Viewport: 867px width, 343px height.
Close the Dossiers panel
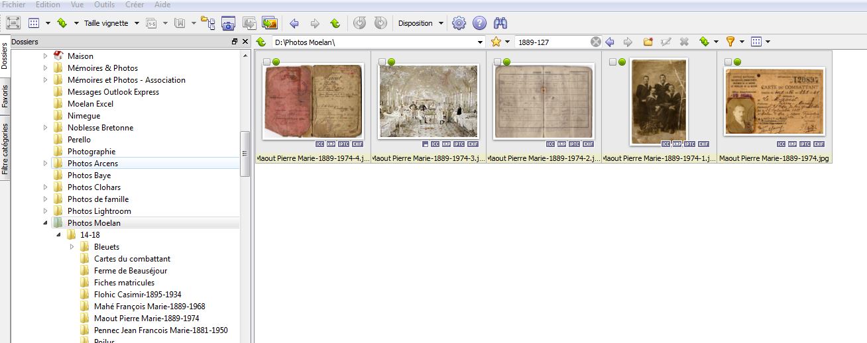(x=245, y=42)
